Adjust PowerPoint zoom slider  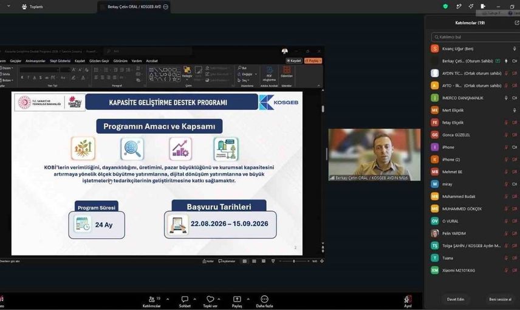294,261
